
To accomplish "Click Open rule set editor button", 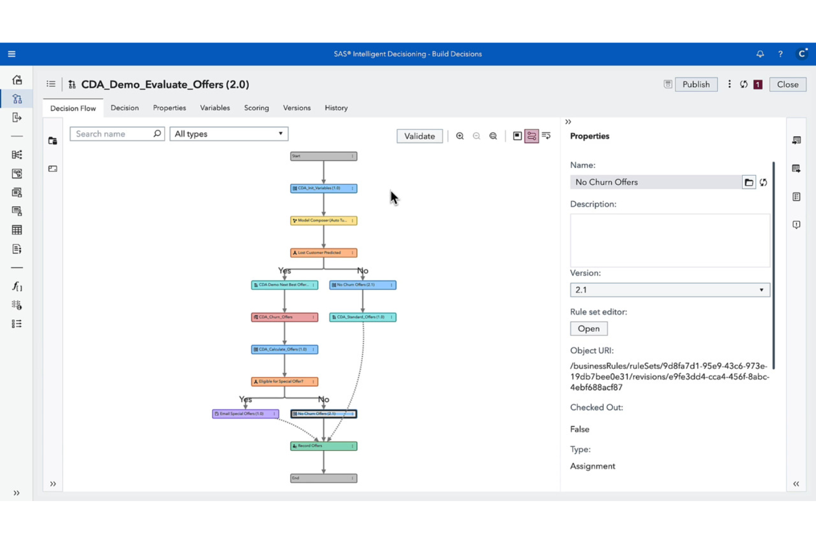I will [589, 328].
